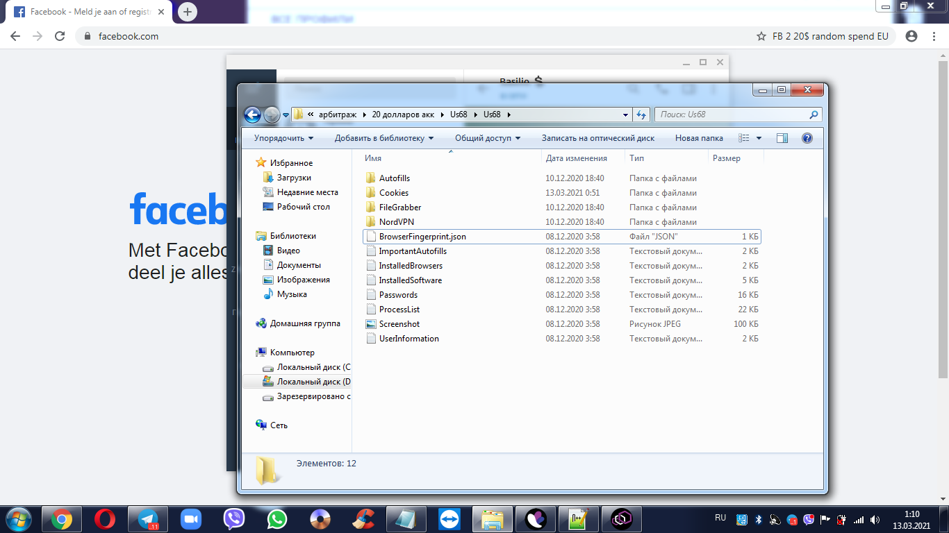Select Компьютер in navigation pane
949x533 pixels.
pyautogui.click(x=292, y=353)
